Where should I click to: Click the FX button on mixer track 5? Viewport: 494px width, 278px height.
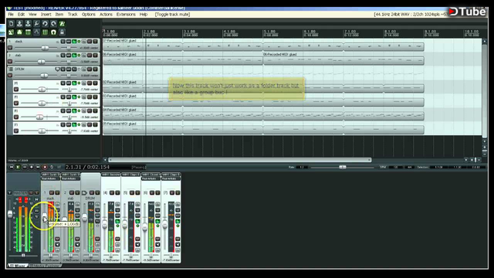coord(137,222)
